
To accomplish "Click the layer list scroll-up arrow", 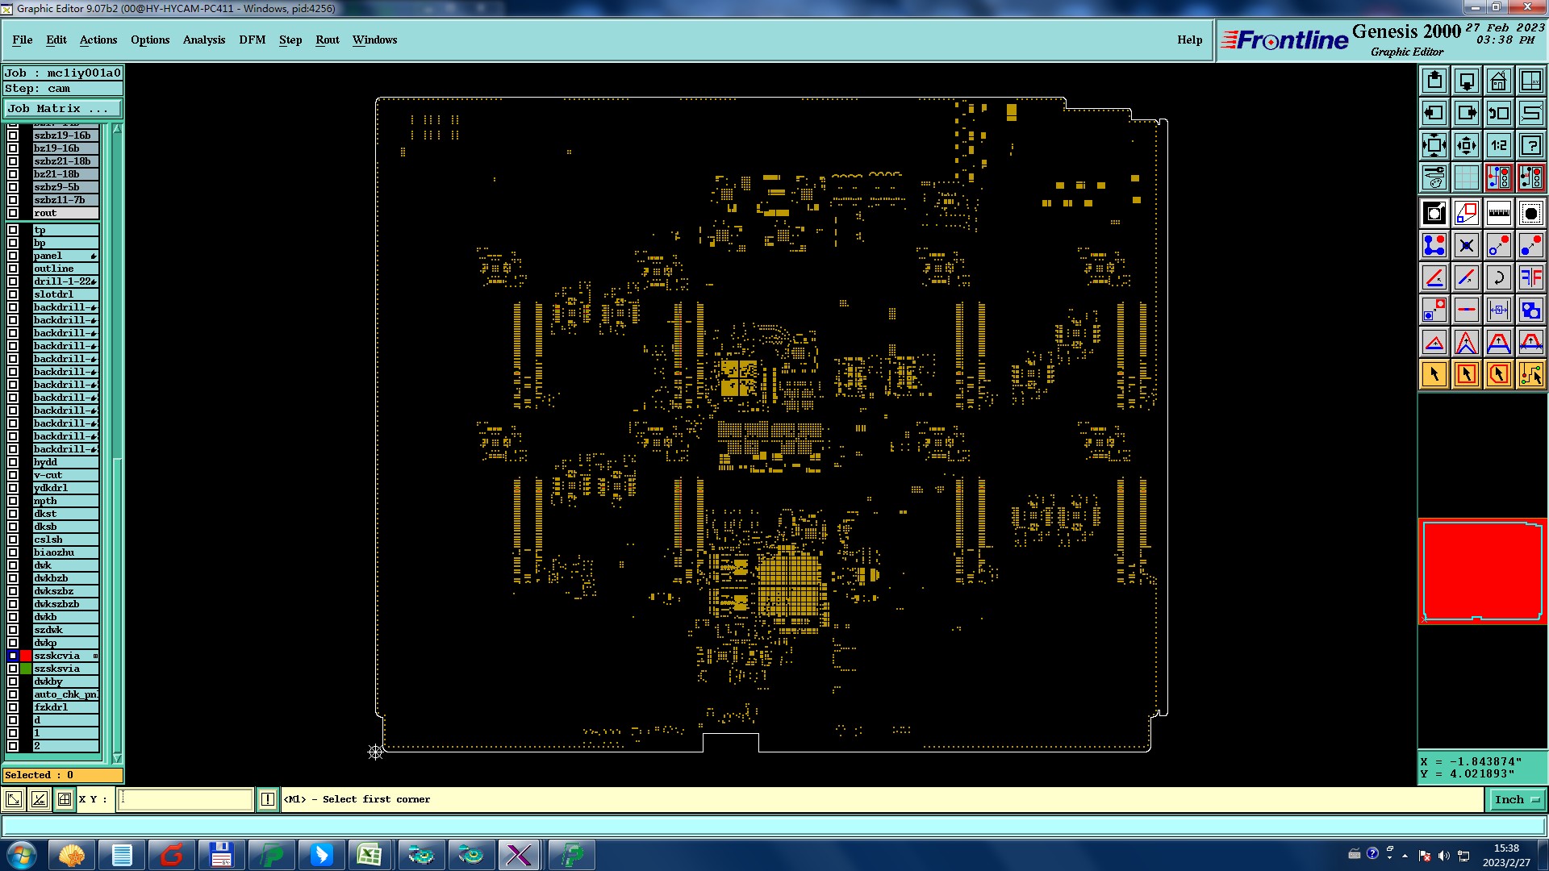I will click(x=117, y=129).
